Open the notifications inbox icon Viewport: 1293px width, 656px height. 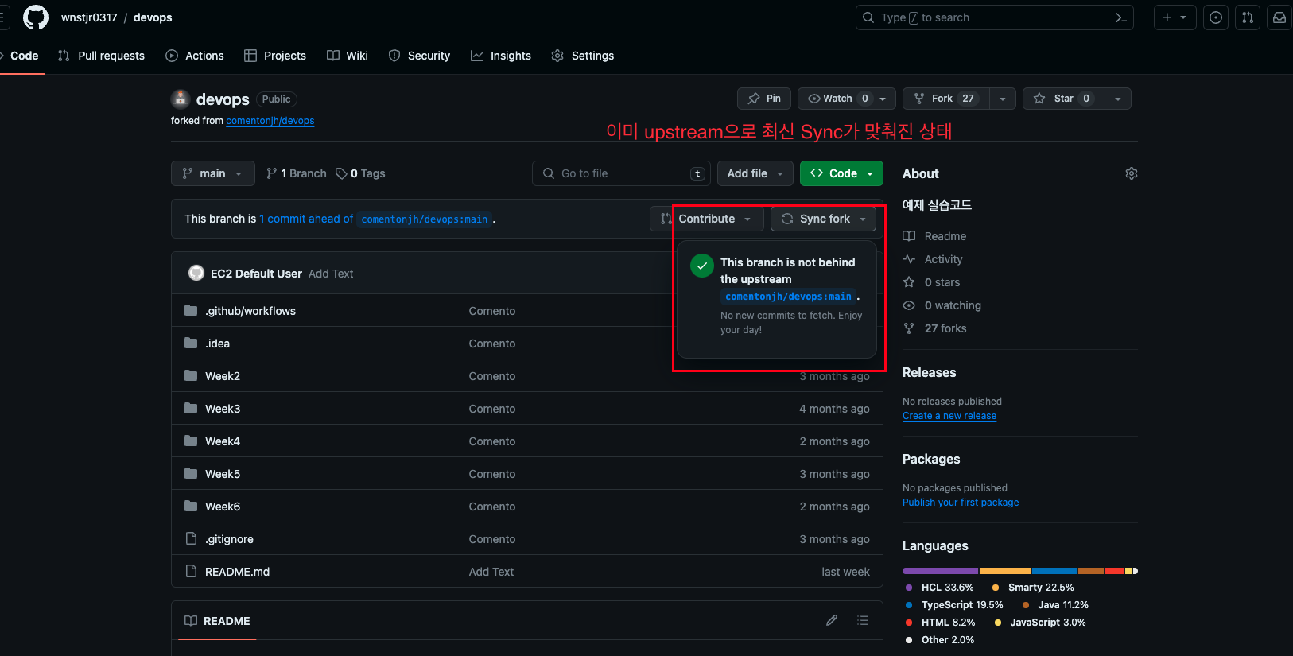click(x=1279, y=17)
